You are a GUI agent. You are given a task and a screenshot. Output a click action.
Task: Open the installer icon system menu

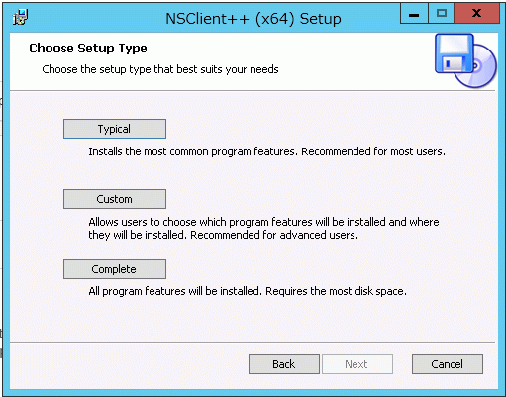20,17
